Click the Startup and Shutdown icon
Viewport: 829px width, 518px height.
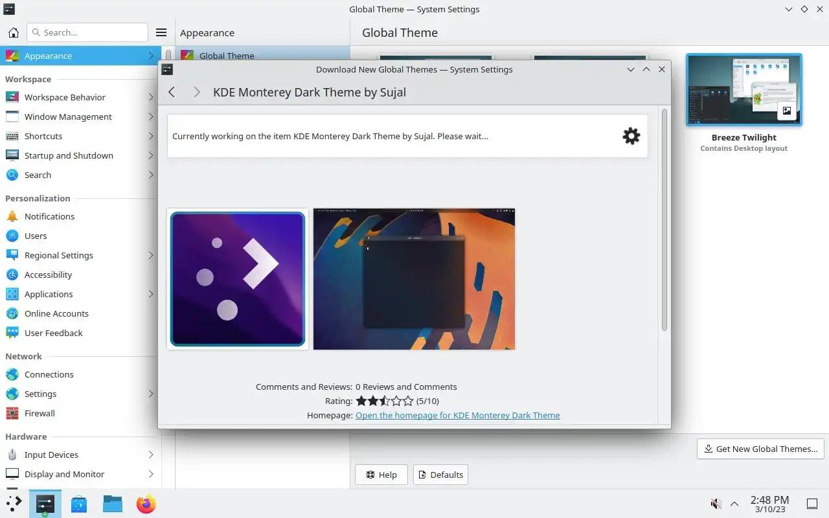[12, 155]
